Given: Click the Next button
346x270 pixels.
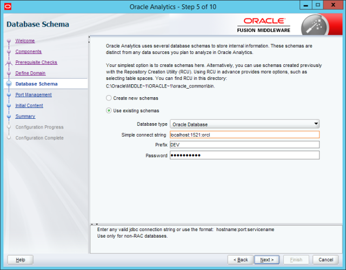Looking at the screenshot, I should (x=267, y=260).
